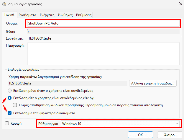
Task: Select radio Εκτέλεση μόνο όταν ο χρήστης είναι συνδεδεμένος
Action: [9, 91]
